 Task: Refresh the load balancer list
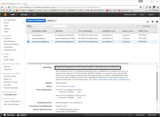pyautogui.click(x=148, y=22)
